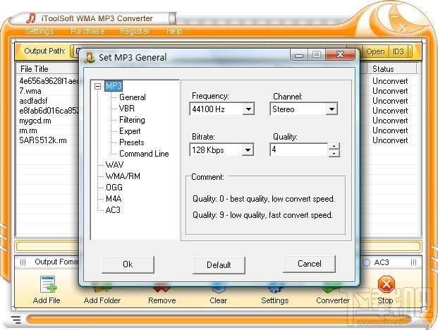Click the conversion progress bar
Screen dimensions: 438x330
click(x=218, y=246)
